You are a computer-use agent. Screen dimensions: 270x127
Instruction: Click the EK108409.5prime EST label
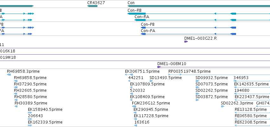point(148,97)
